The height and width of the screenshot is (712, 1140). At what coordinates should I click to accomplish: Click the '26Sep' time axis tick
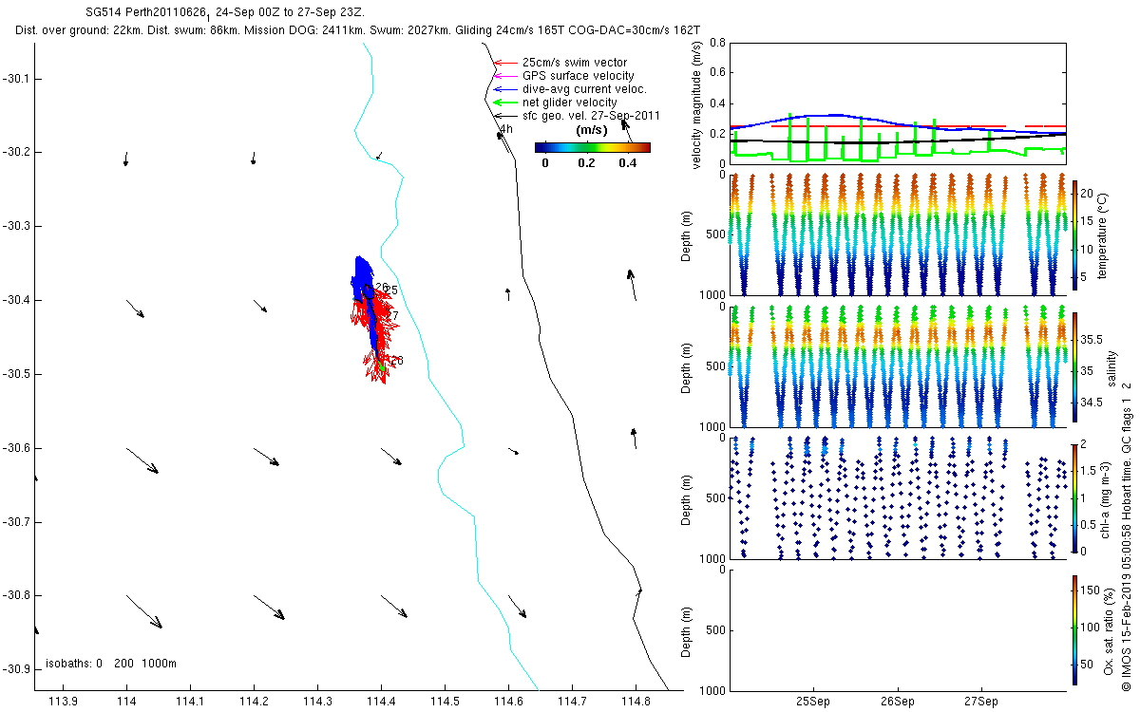(898, 702)
